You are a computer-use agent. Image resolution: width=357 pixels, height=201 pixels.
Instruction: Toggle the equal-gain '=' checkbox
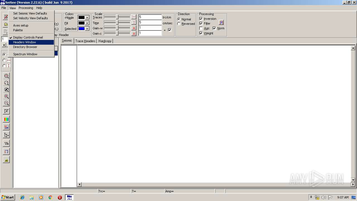click(x=170, y=30)
